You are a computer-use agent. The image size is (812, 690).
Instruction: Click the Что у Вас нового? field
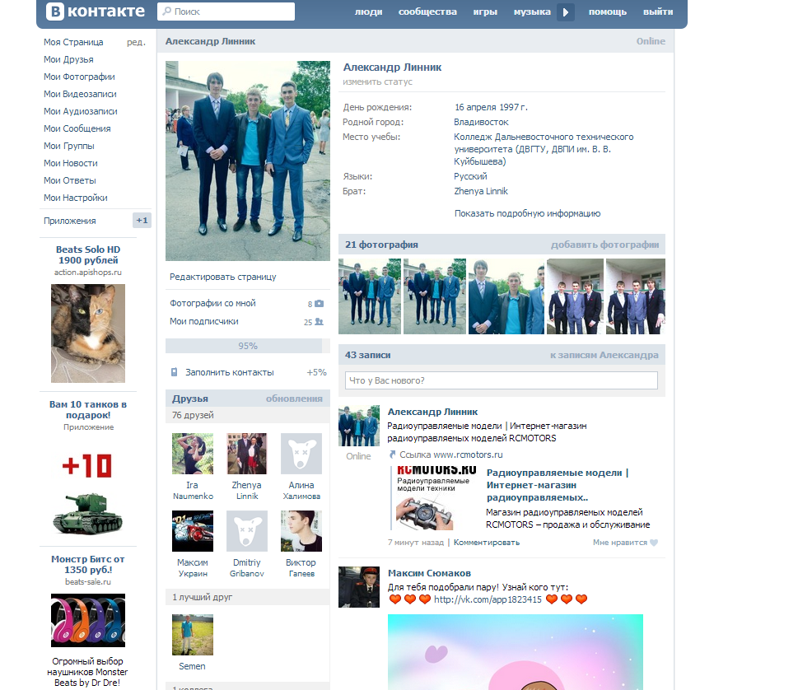click(x=502, y=380)
